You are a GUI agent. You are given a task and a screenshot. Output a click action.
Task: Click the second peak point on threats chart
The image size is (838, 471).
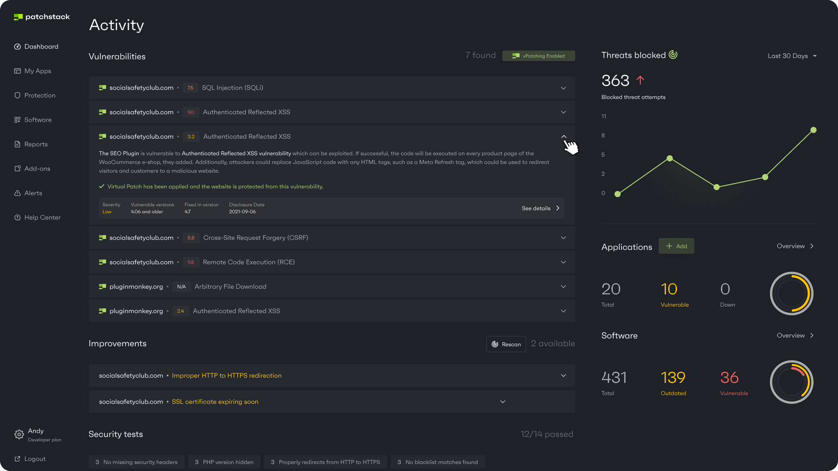pos(670,158)
